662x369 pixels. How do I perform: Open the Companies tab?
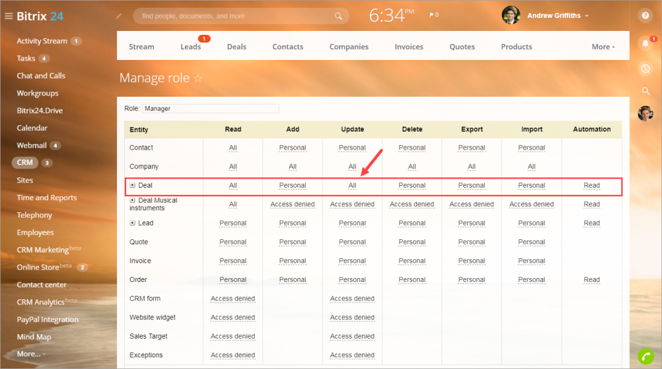348,46
